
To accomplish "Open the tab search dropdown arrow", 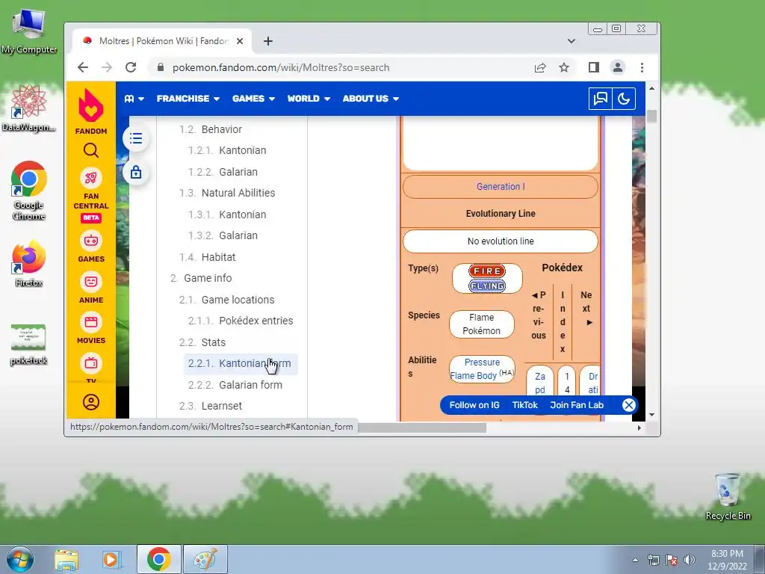I will tap(572, 41).
